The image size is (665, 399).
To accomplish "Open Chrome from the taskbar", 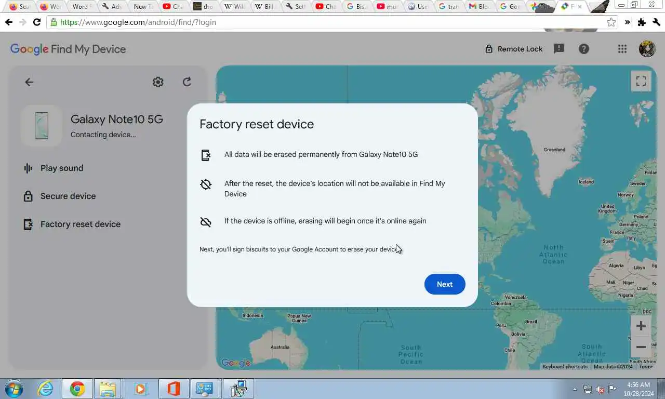I will point(77,389).
